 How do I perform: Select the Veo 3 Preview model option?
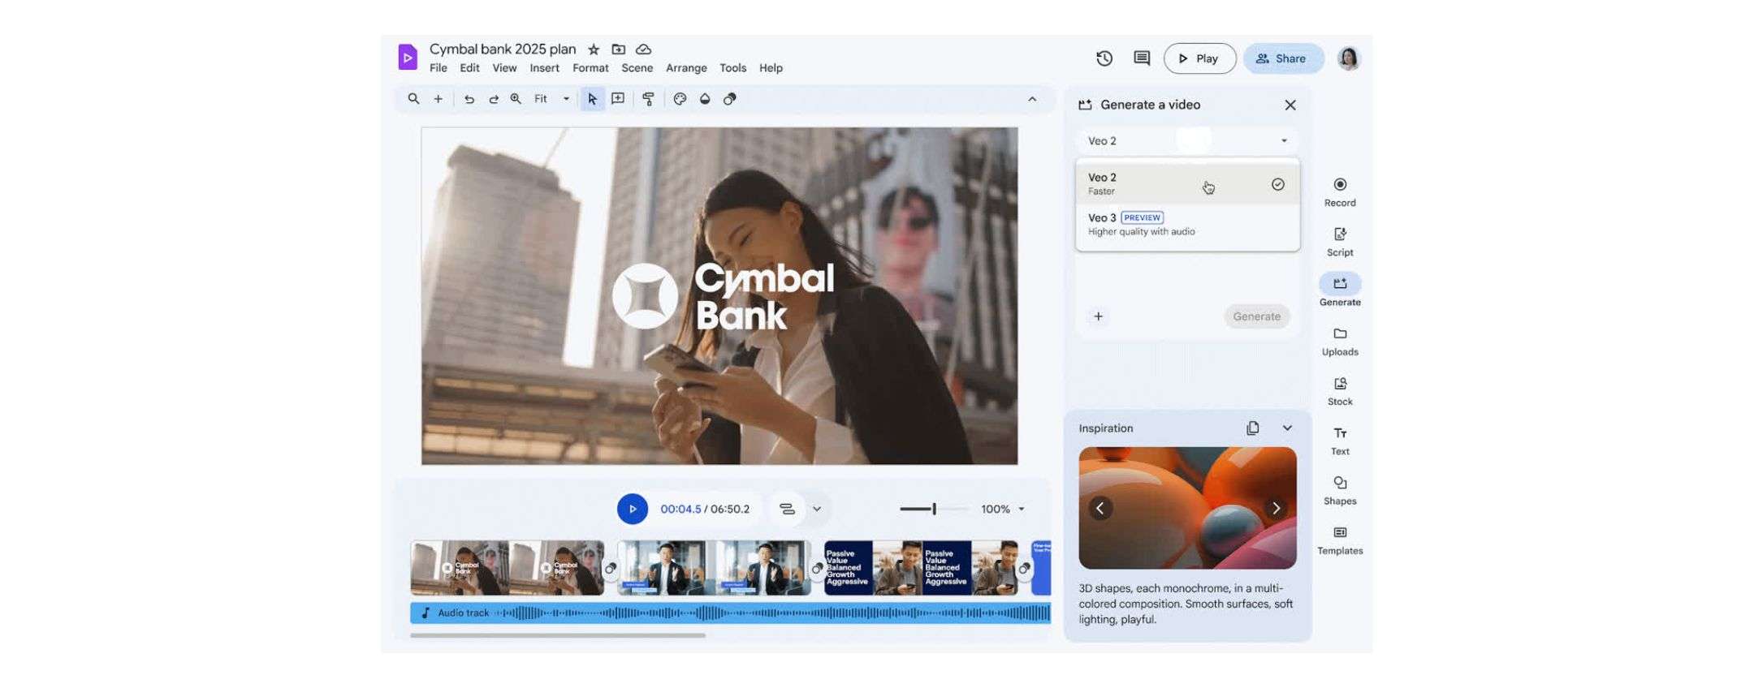[x=1187, y=225]
